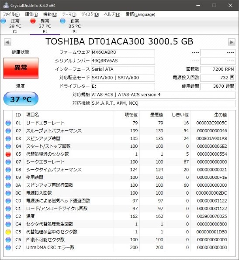239x260 pixels.
Task: Click the TOSHIBA DT01ACA300 3000.5 GB title
Action: (119, 41)
